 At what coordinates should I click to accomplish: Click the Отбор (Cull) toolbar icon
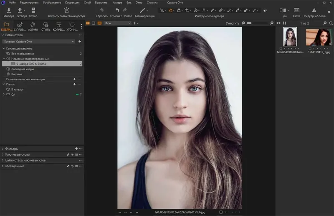pyautogui.click(x=33, y=10)
